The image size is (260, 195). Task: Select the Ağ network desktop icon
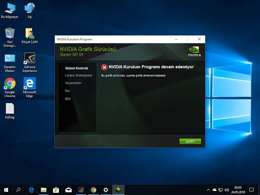[x=30, y=11]
